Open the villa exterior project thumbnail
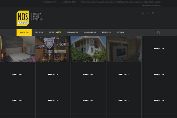 [x=88, y=49]
